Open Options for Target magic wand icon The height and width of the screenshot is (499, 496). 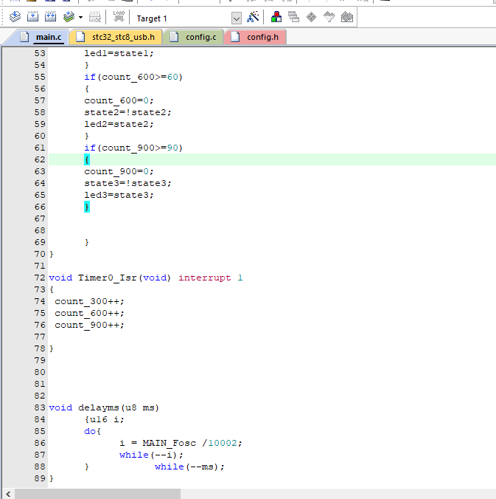click(x=253, y=17)
